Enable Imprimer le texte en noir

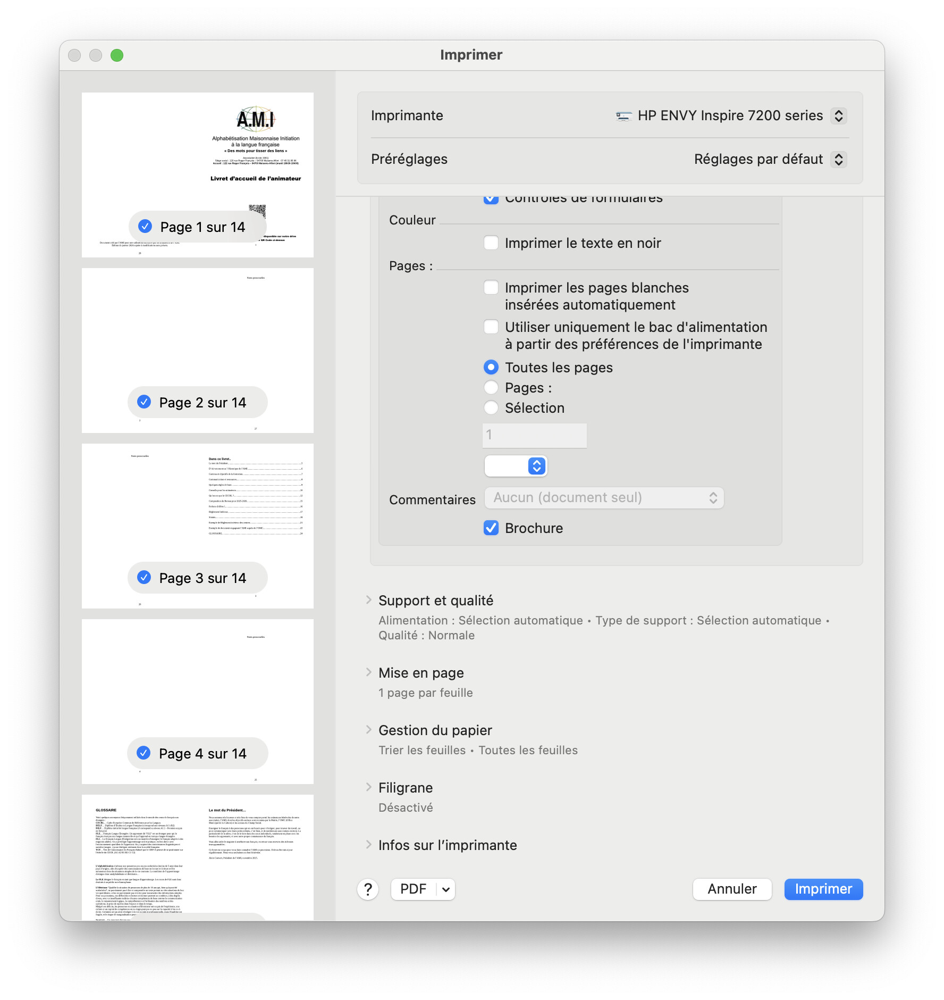(x=491, y=243)
